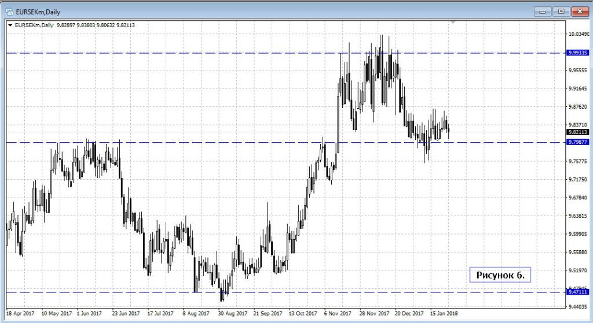Click the 9.99335 price label
The width and height of the screenshot is (593, 323).
click(578, 53)
